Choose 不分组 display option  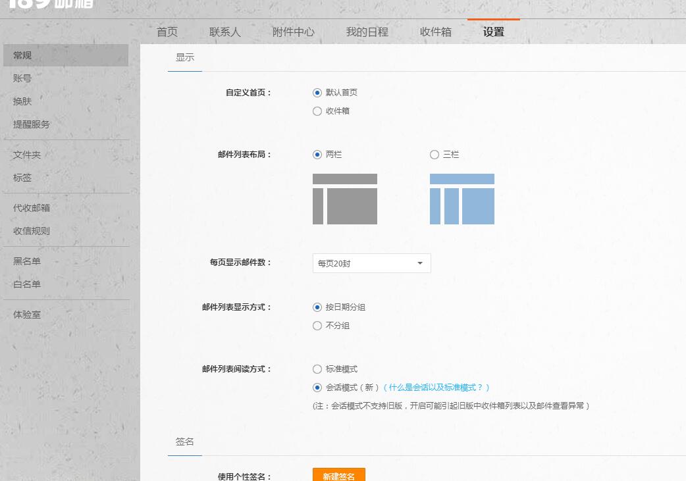click(x=317, y=326)
